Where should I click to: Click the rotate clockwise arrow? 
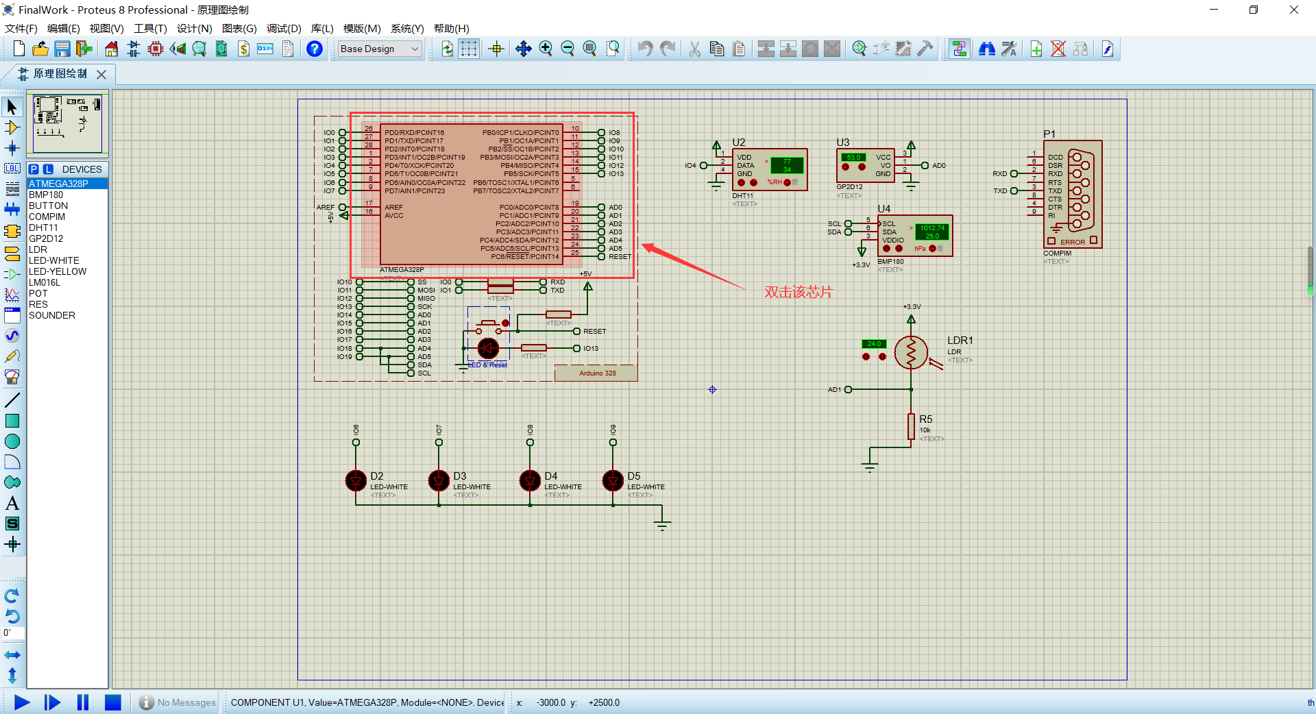pyautogui.click(x=12, y=595)
